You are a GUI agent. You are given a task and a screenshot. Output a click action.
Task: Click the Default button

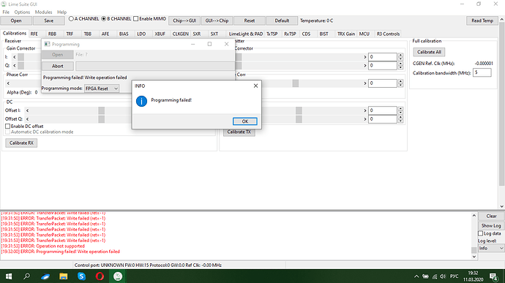coord(282,20)
